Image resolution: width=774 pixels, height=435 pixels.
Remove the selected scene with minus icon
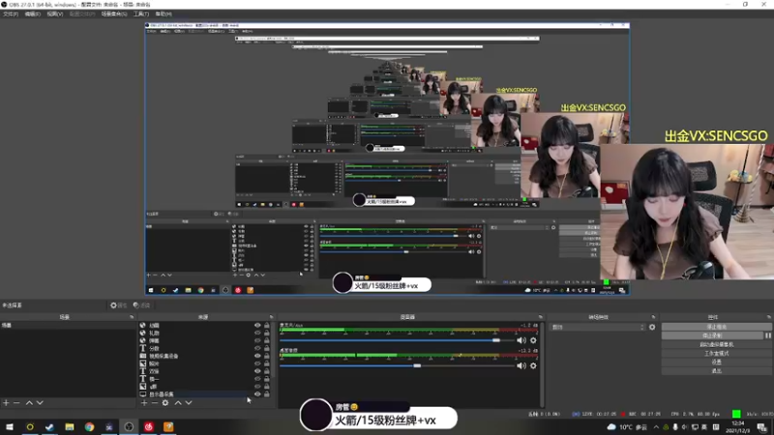click(16, 403)
